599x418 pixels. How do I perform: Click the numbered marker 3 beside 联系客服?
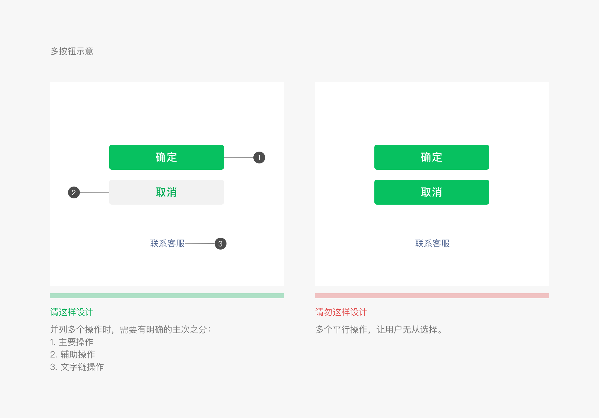click(x=221, y=244)
